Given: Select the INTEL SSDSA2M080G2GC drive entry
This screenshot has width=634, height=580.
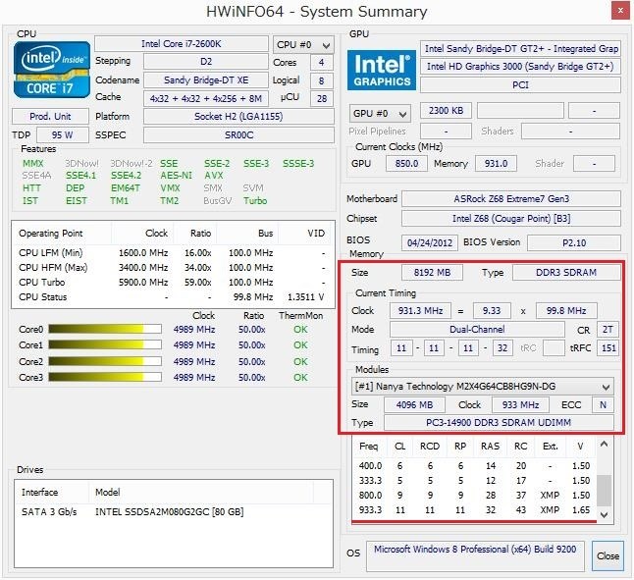Looking at the screenshot, I should tap(173, 511).
